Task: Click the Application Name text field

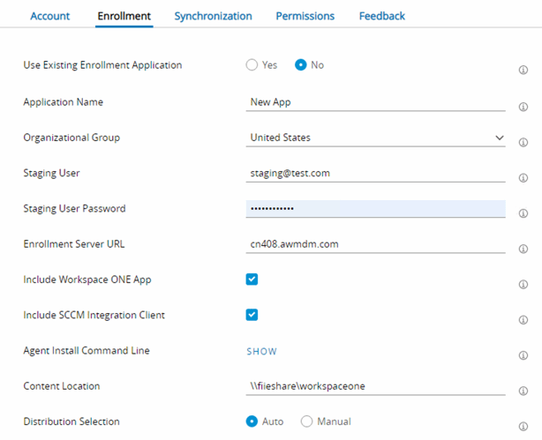Action: (375, 102)
